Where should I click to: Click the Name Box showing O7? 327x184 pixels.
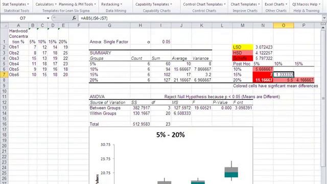tap(23, 18)
